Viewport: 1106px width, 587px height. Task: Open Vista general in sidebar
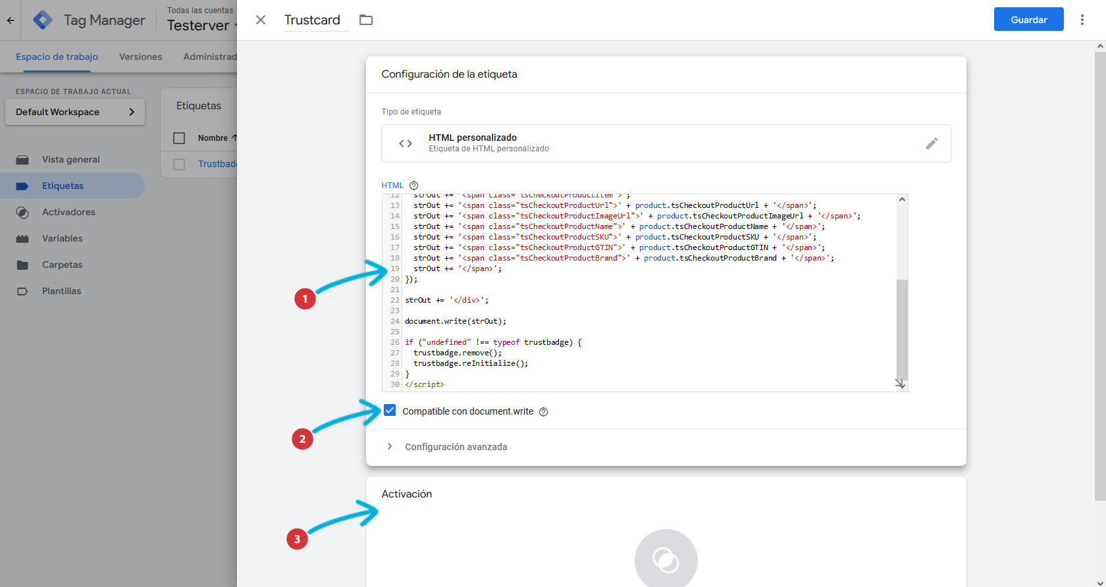tap(71, 159)
